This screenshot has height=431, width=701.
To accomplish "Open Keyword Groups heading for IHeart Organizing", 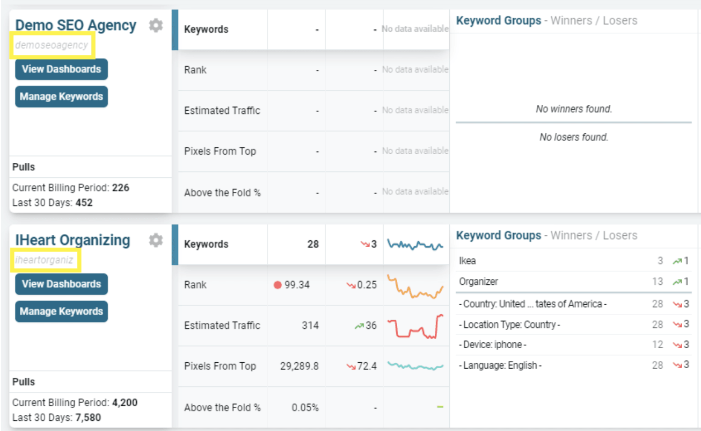I will coord(499,235).
